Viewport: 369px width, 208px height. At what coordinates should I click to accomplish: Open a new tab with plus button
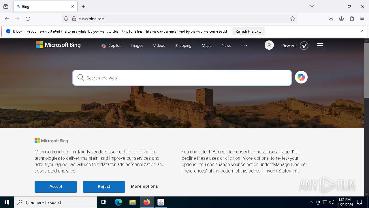pyautogui.click(x=84, y=6)
